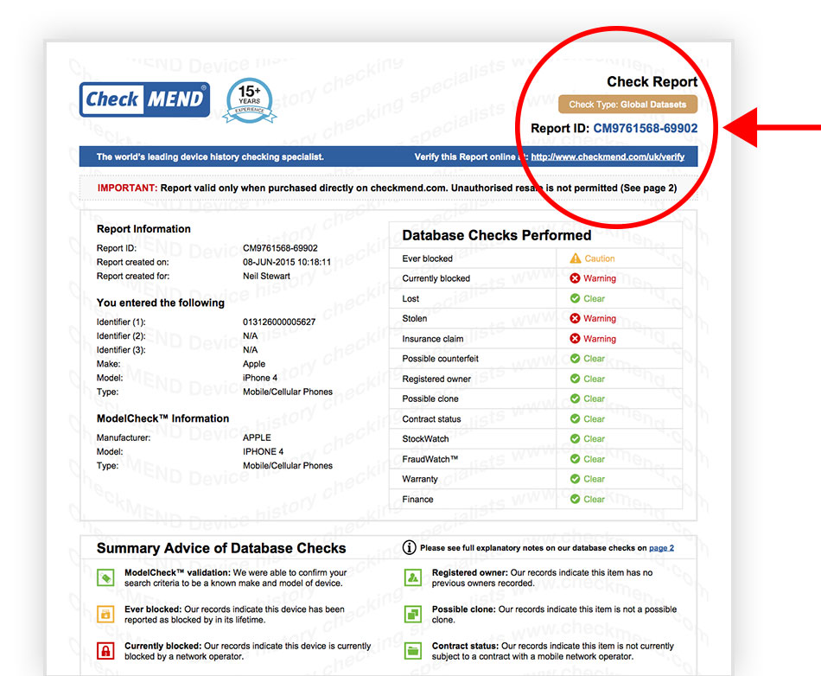
Task: Click the Database Checks Performed heading
Action: [x=497, y=236]
